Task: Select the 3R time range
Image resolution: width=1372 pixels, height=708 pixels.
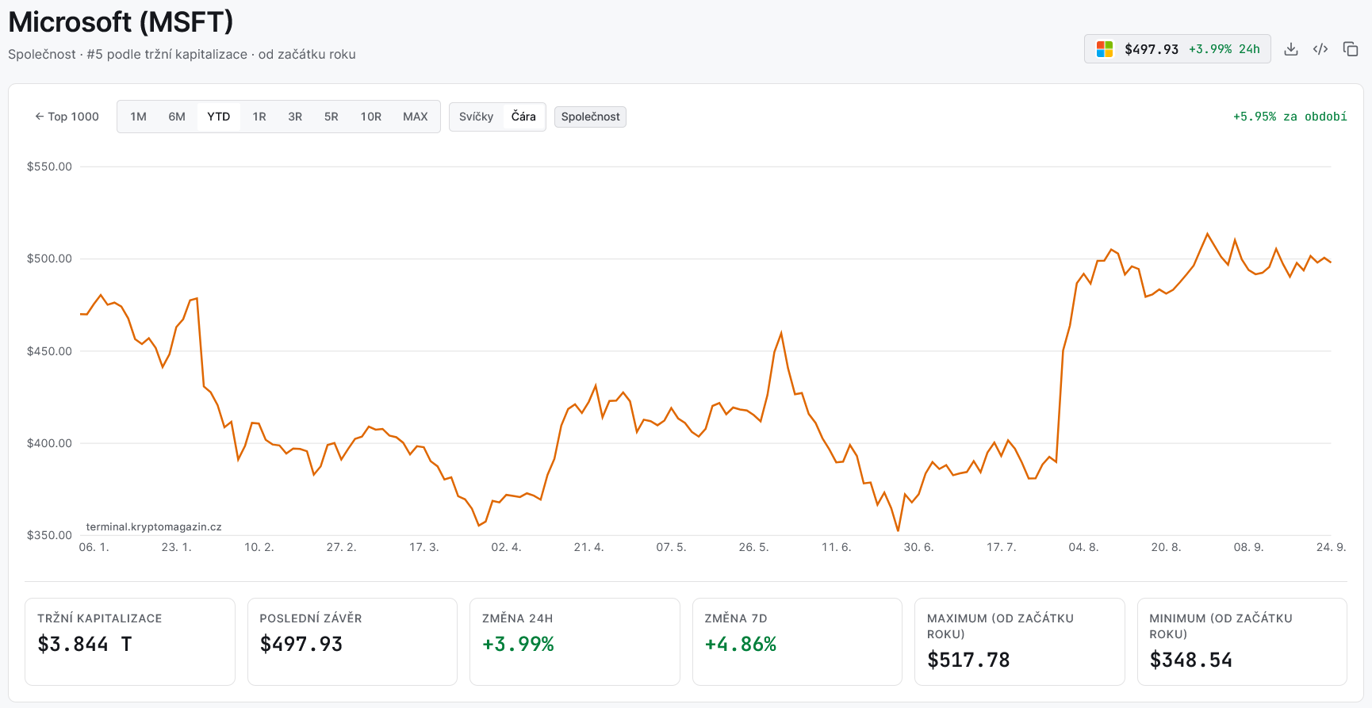Action: click(295, 117)
